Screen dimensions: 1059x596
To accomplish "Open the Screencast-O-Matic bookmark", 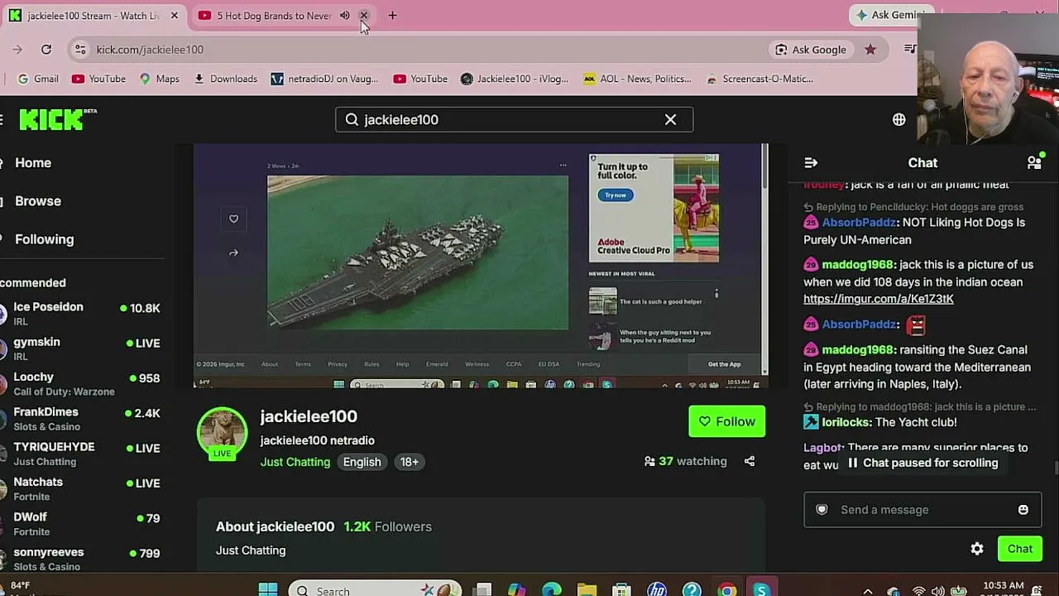I will coord(760,79).
